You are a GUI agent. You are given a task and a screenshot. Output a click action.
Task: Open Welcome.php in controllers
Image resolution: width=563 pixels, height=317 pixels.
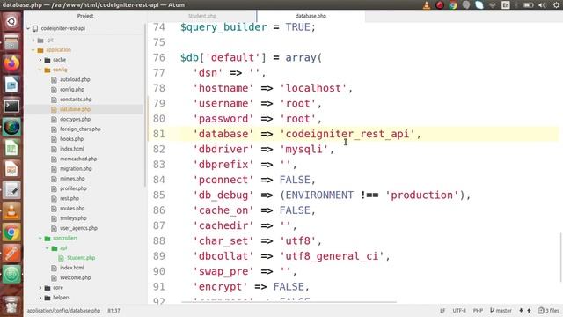pos(75,278)
